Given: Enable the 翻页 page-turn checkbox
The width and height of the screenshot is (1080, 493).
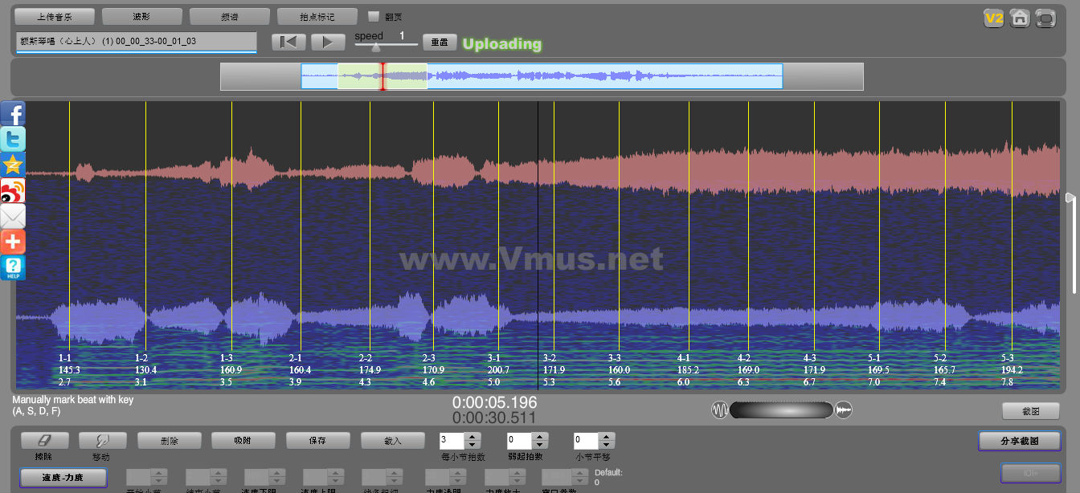Looking at the screenshot, I should pos(374,16).
